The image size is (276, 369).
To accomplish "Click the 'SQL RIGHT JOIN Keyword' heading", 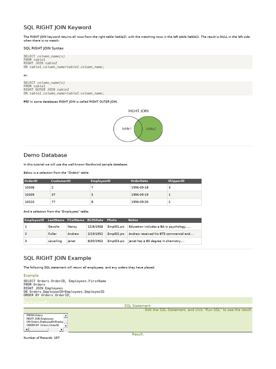I will pyautogui.click(x=57, y=27).
